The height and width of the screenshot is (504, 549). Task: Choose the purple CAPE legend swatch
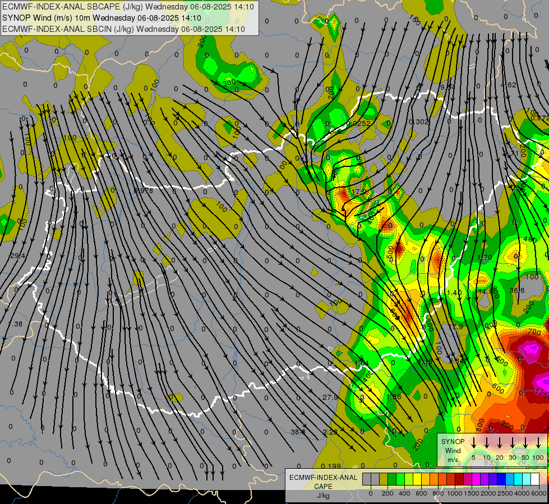click(484, 479)
